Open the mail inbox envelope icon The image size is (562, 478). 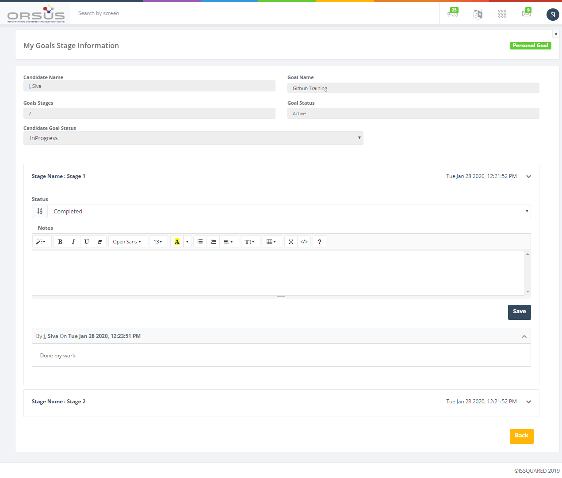click(x=526, y=14)
